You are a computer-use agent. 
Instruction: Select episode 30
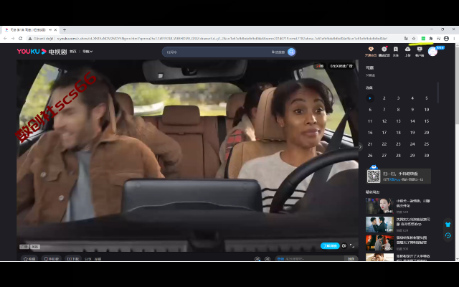coord(427,155)
